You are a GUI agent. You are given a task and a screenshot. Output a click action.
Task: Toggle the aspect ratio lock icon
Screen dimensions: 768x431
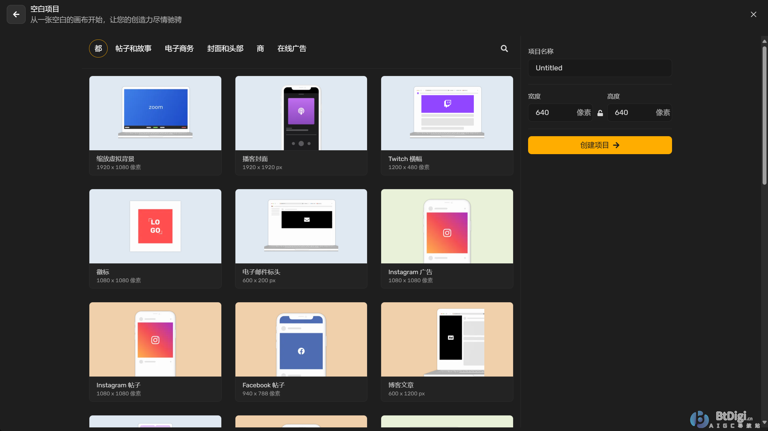(x=600, y=113)
